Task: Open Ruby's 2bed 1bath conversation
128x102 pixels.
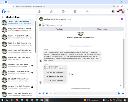Action: click(17, 30)
